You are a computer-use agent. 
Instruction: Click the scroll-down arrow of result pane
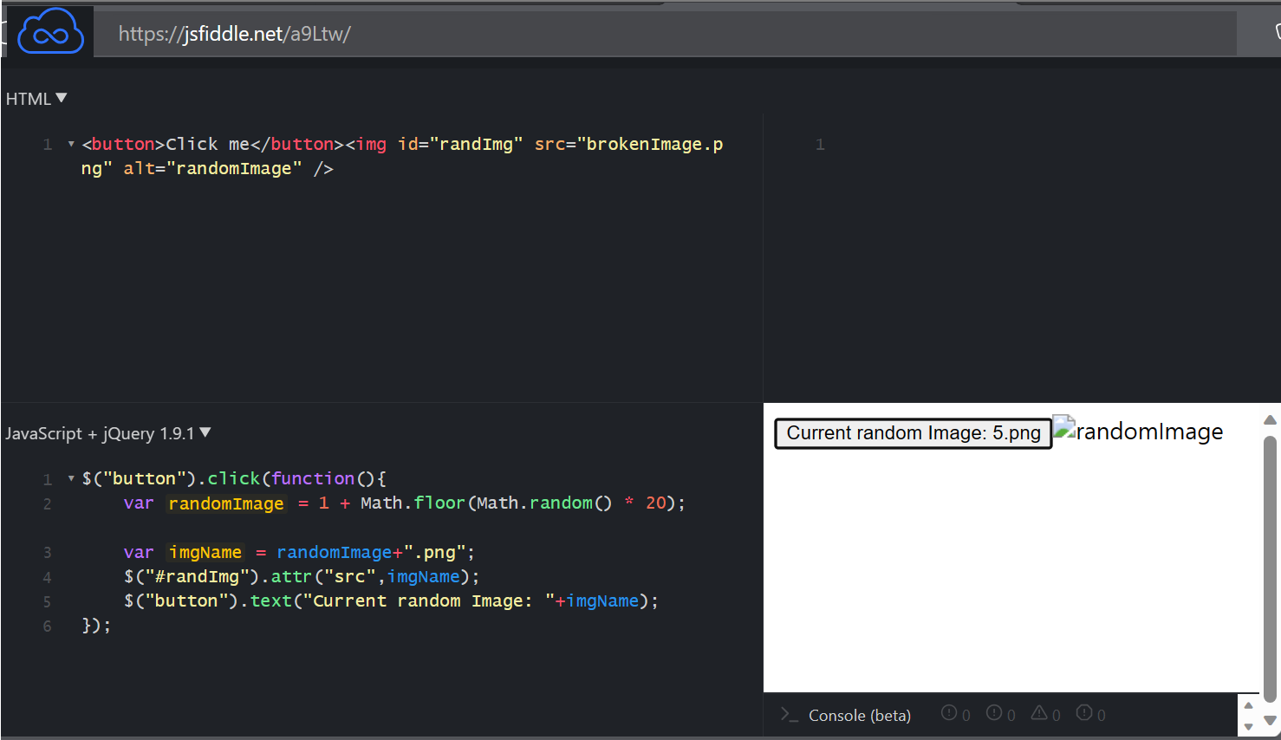1270,720
